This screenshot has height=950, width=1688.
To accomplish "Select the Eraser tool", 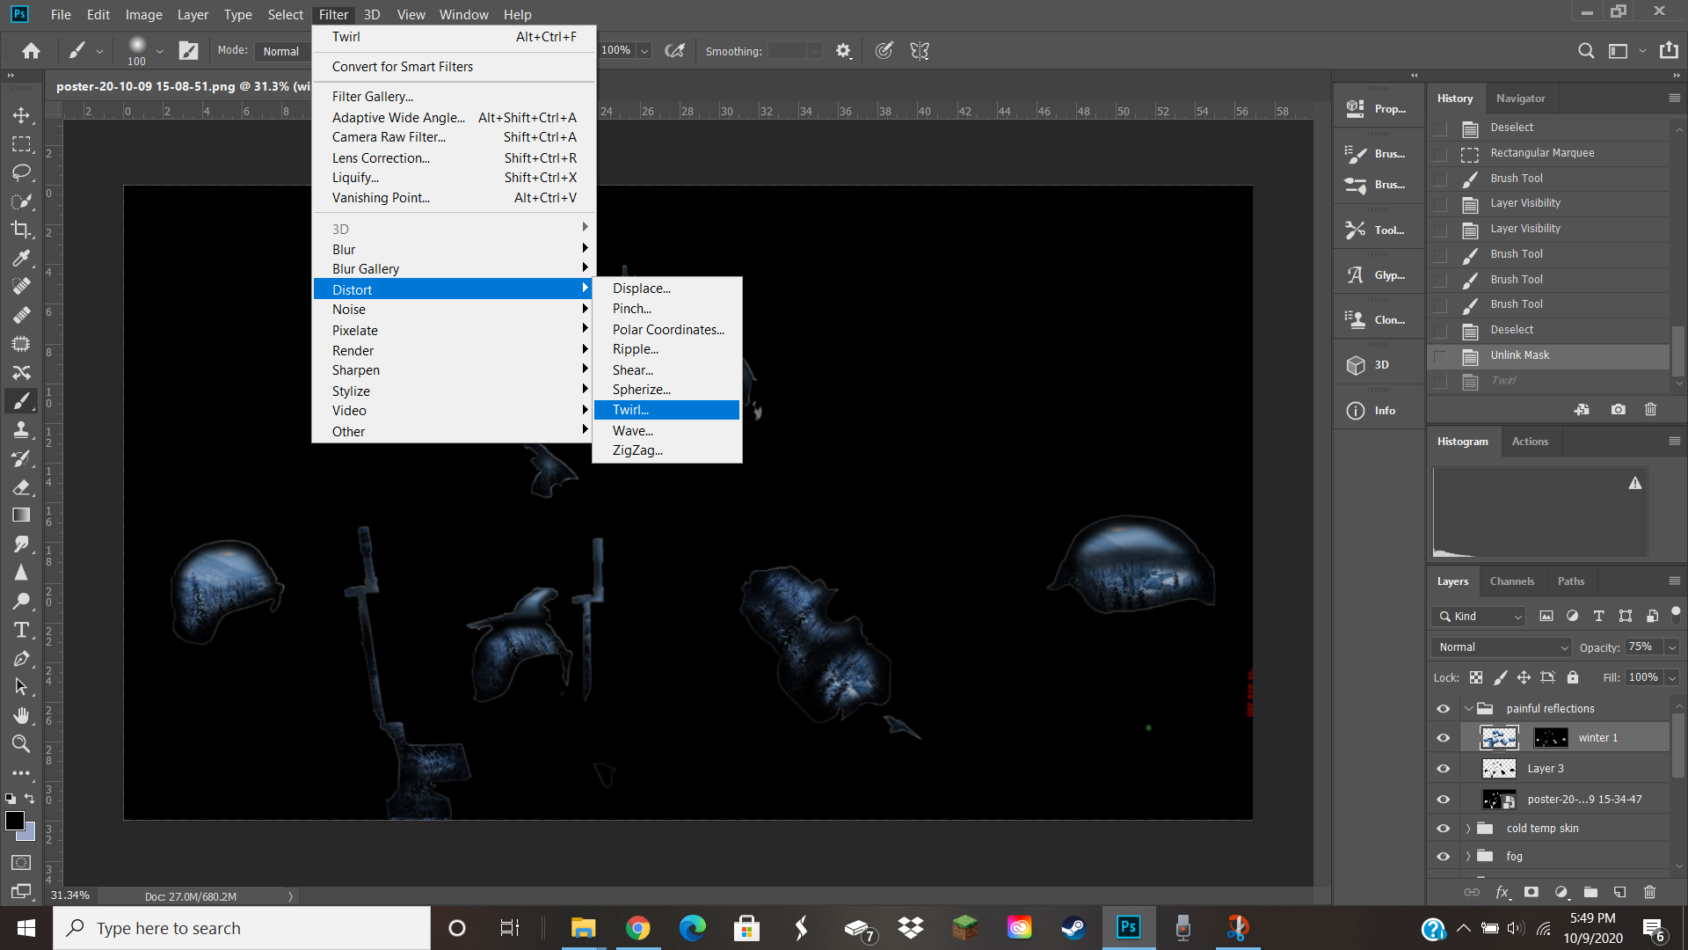I will coord(21,487).
